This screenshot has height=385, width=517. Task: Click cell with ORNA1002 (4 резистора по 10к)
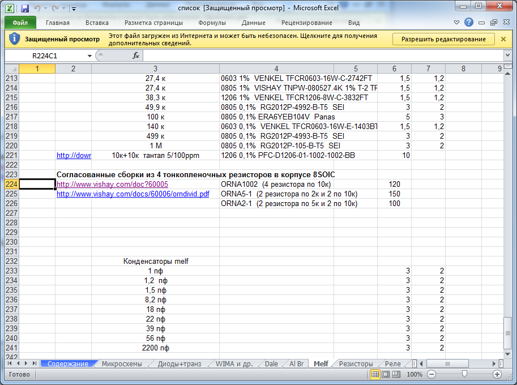pyautogui.click(x=276, y=184)
